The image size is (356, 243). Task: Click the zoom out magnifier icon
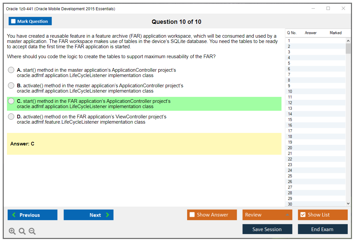(32, 231)
